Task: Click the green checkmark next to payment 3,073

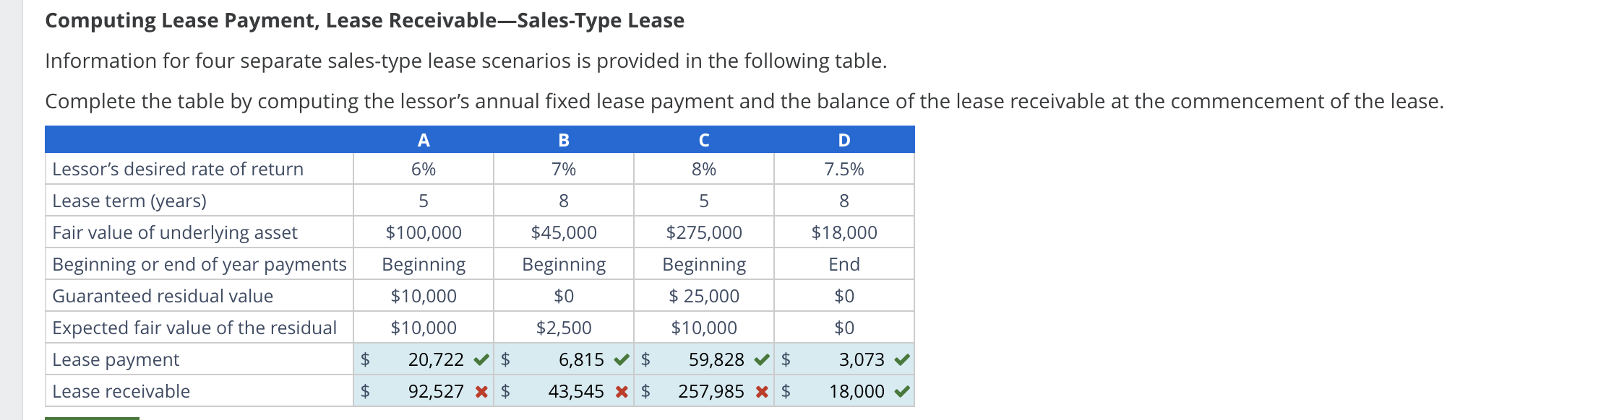Action: (x=900, y=359)
